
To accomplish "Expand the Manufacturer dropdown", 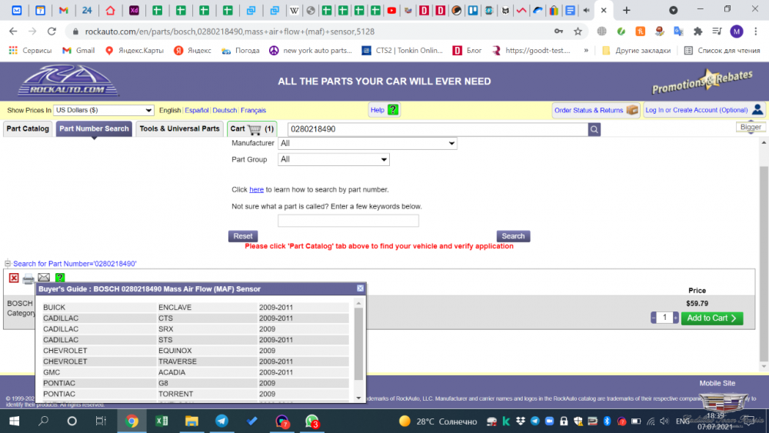I will [x=368, y=144].
